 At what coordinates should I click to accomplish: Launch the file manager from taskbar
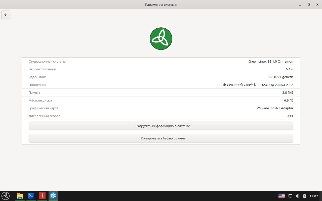point(20,196)
